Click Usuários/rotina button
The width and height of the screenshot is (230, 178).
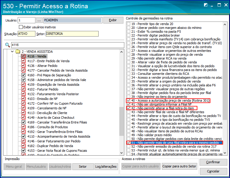click(60, 167)
